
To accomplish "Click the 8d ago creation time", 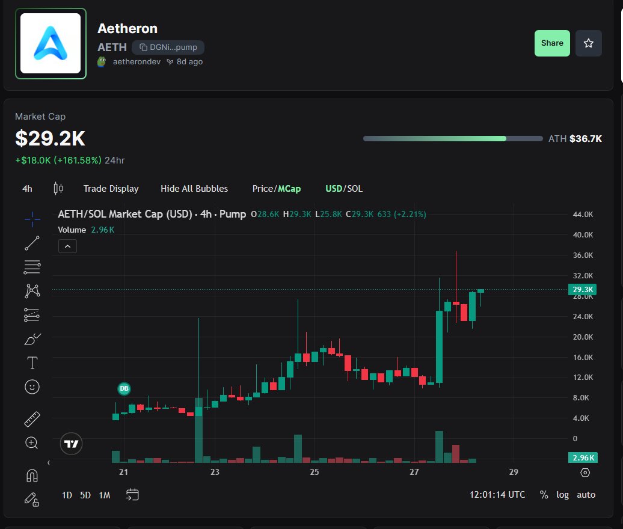I will [x=189, y=61].
